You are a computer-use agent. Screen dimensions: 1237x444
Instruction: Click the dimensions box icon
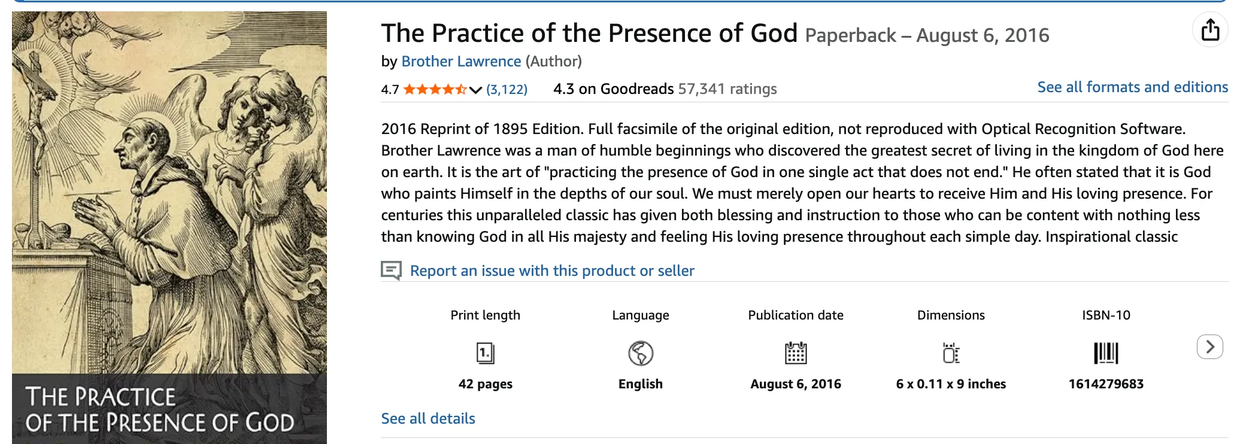pos(951,353)
